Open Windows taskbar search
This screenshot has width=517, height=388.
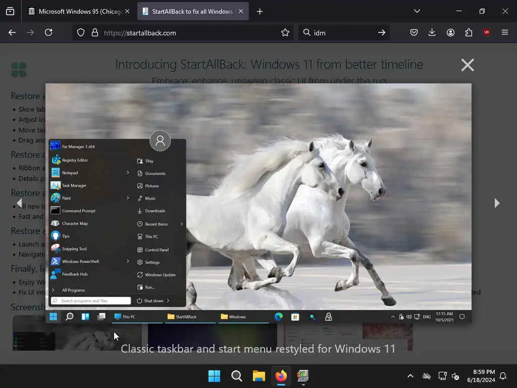[236, 376]
